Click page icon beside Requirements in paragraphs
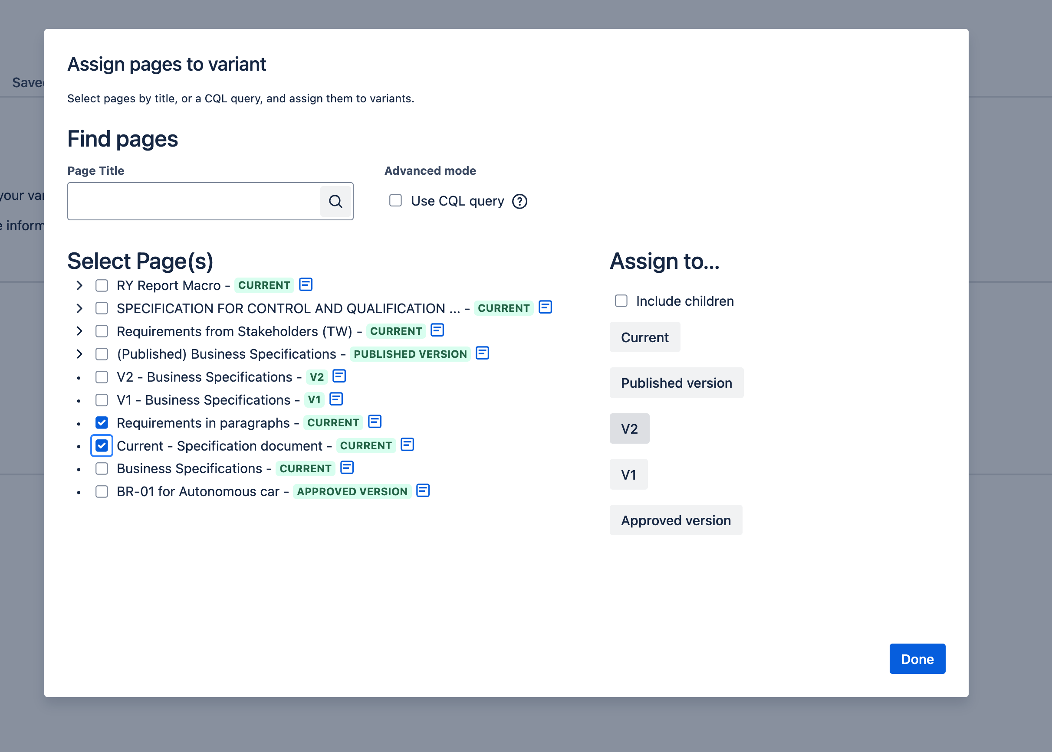 pos(375,422)
